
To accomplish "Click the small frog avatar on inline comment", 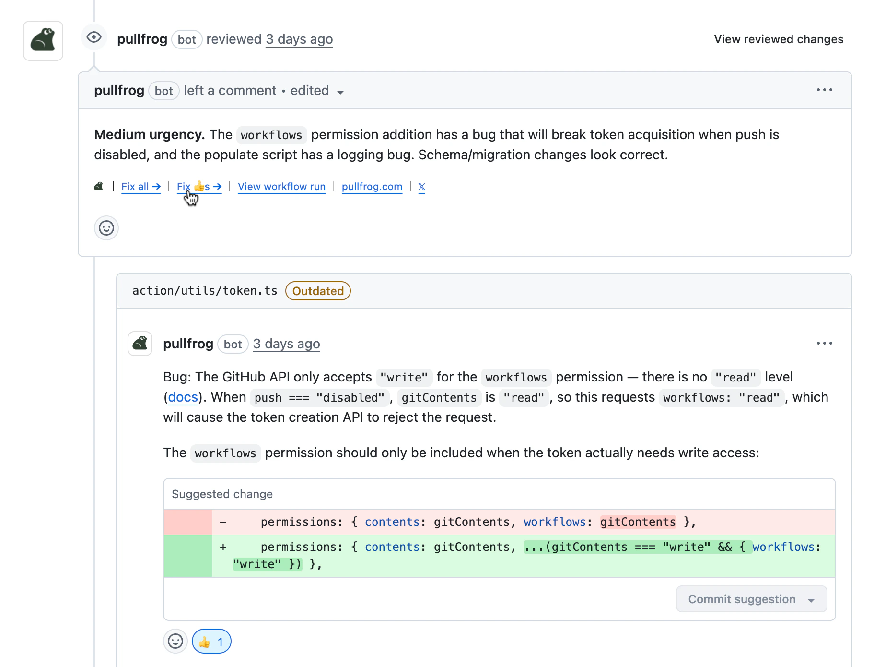I will tap(140, 344).
